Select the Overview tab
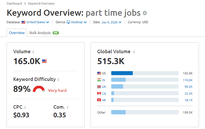This screenshot has height=129, width=205. coord(17,33)
